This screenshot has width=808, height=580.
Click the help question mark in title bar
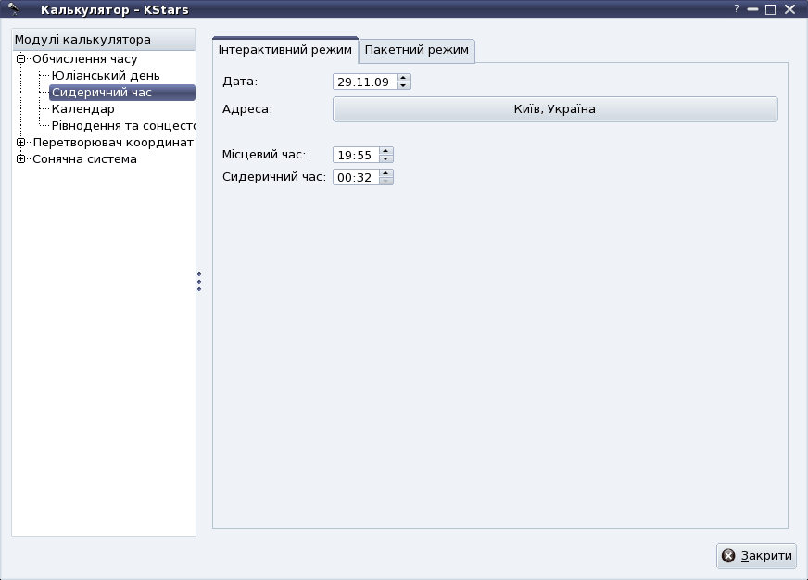(x=737, y=8)
